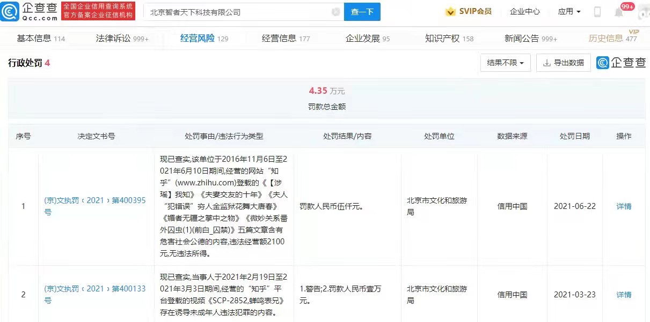This screenshot has width=650, height=322.
Task: Open the mobile phone app icon
Action: pos(597,12)
